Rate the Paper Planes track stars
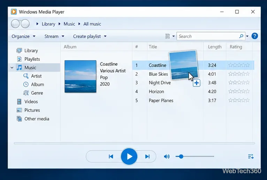 coord(239,100)
